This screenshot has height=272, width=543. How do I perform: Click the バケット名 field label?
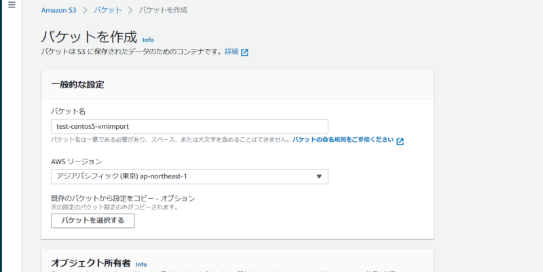[67, 111]
